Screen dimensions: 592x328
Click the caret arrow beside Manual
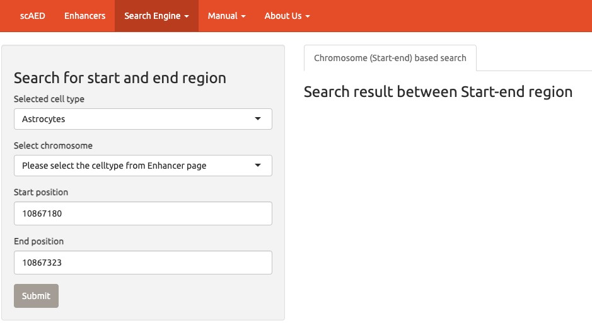point(243,16)
